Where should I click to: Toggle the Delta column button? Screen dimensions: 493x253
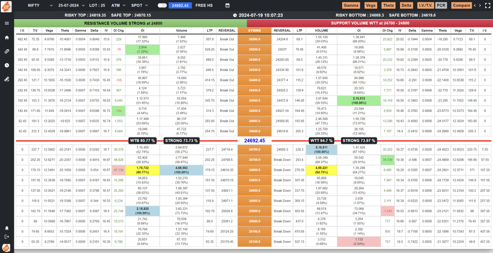click(406, 5)
